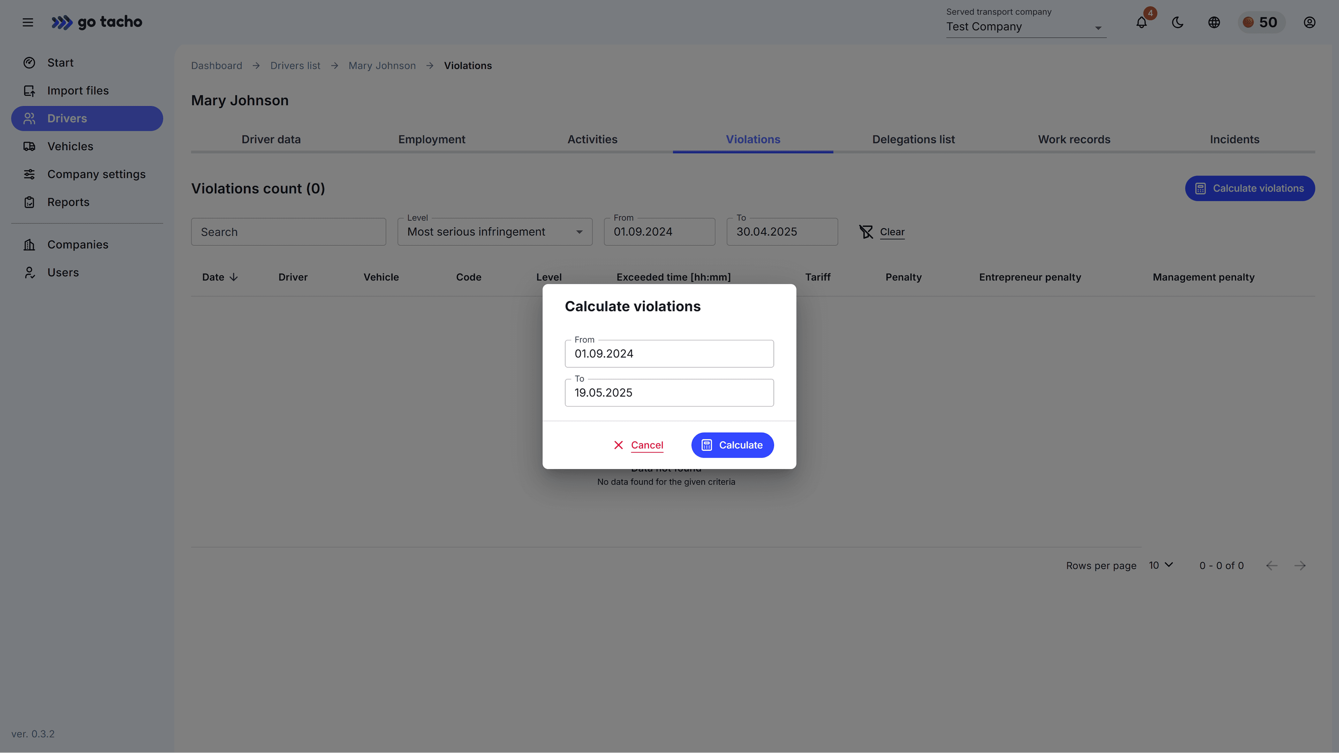Click the Tariff column header
The height and width of the screenshot is (753, 1339).
tap(818, 277)
